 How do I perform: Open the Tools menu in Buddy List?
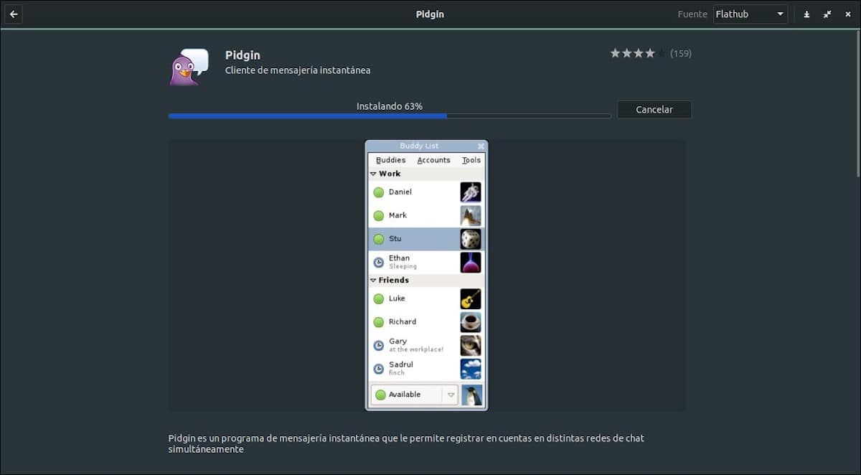click(471, 160)
